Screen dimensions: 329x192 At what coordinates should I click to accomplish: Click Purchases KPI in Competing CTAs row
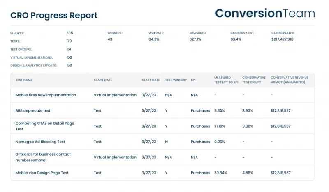(200, 126)
